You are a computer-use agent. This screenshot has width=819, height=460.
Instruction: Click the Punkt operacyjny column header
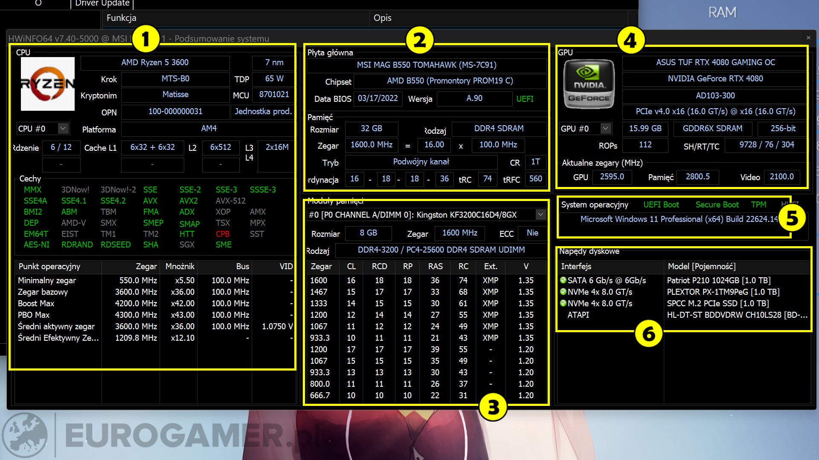coord(58,267)
